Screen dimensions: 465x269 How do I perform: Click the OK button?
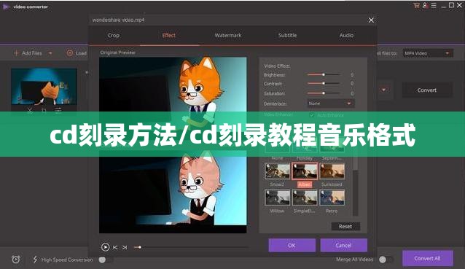[292, 245]
